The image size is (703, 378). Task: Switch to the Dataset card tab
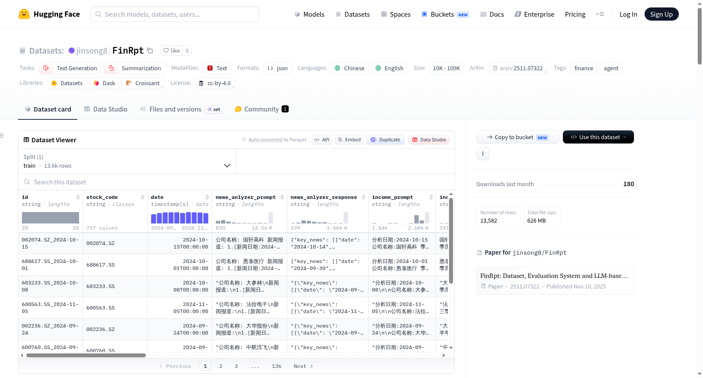point(48,109)
